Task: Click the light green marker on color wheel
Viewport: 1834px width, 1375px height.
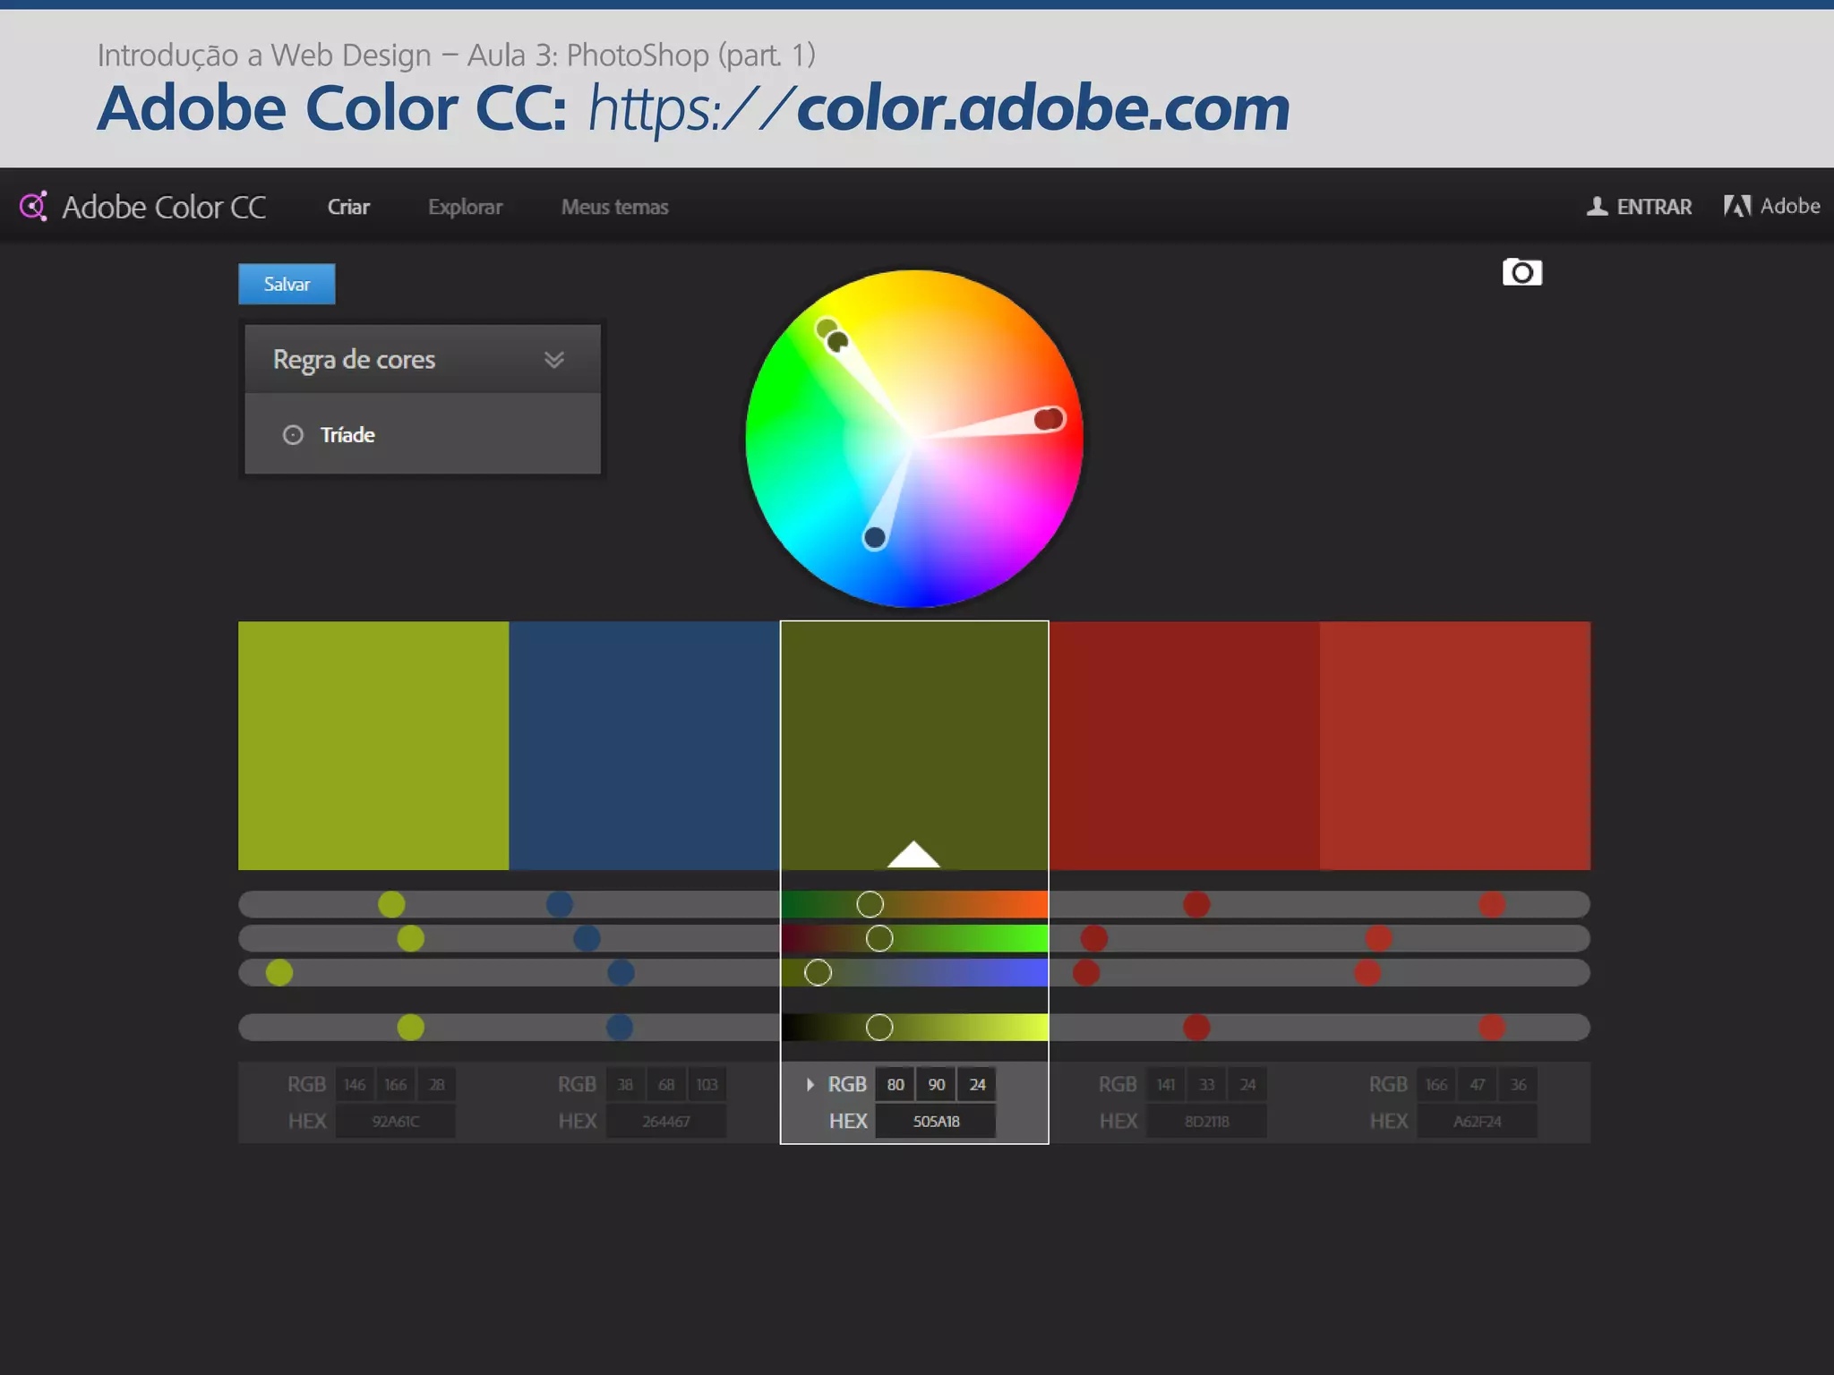Action: click(x=825, y=327)
